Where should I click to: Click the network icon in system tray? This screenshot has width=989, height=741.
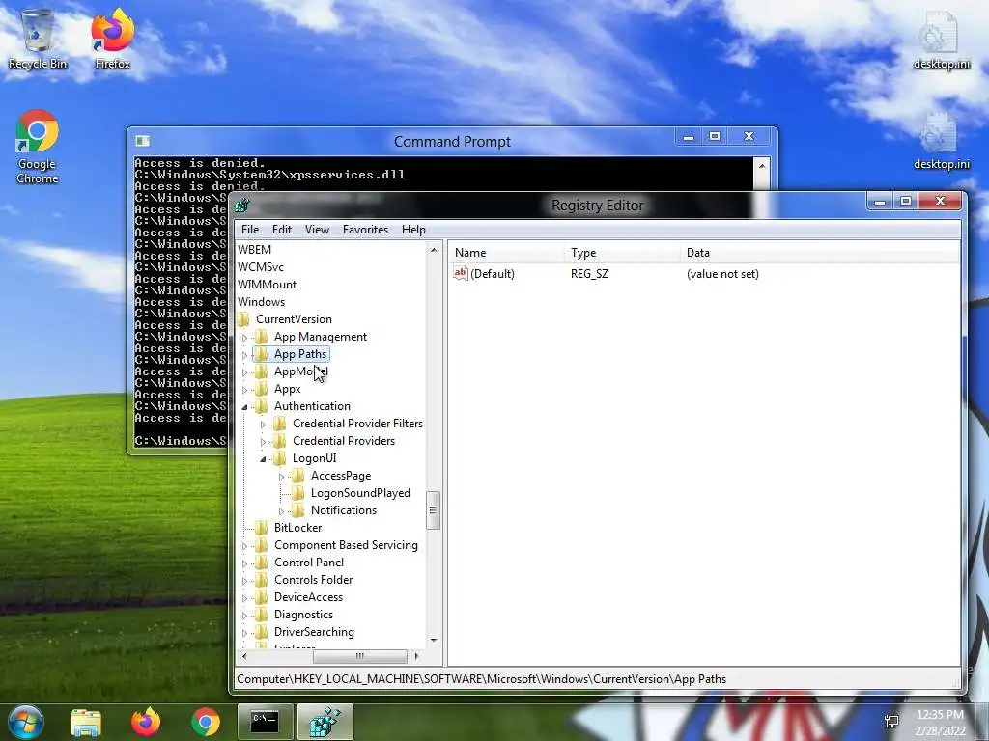click(891, 722)
